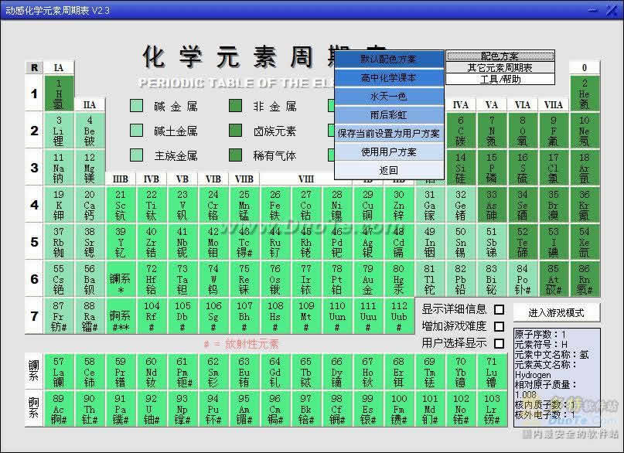
Task: Click the Uranium (U) element cell
Action: [152, 409]
